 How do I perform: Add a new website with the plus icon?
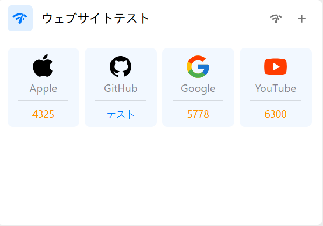(301, 18)
